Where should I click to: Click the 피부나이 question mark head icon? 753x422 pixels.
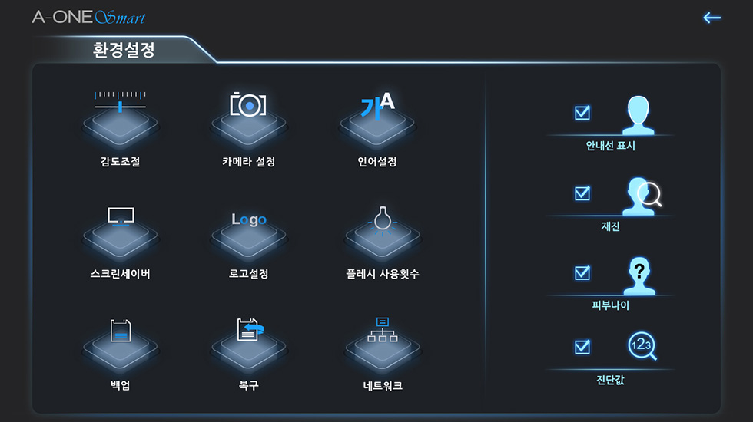(639, 275)
